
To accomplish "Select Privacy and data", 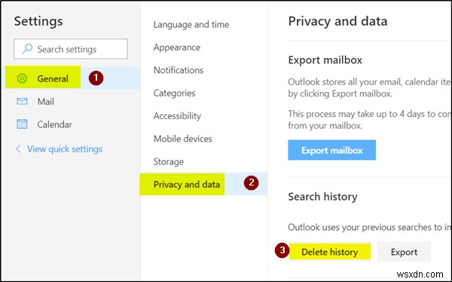I will click(203, 184).
